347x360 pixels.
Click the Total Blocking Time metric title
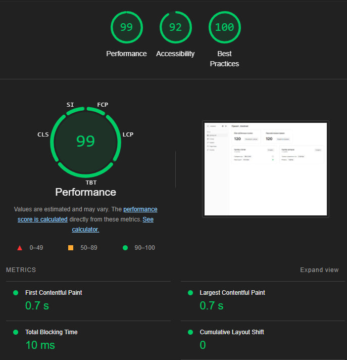click(52, 332)
